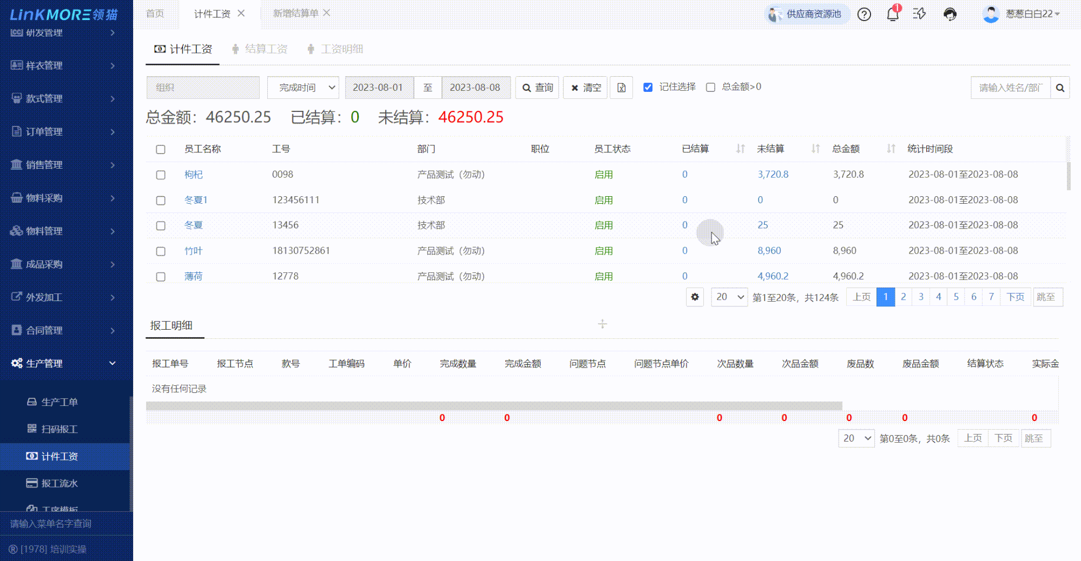Viewport: 1081px width, 561px height.
Task: Click the customer service headset icon
Action: pyautogui.click(x=950, y=14)
